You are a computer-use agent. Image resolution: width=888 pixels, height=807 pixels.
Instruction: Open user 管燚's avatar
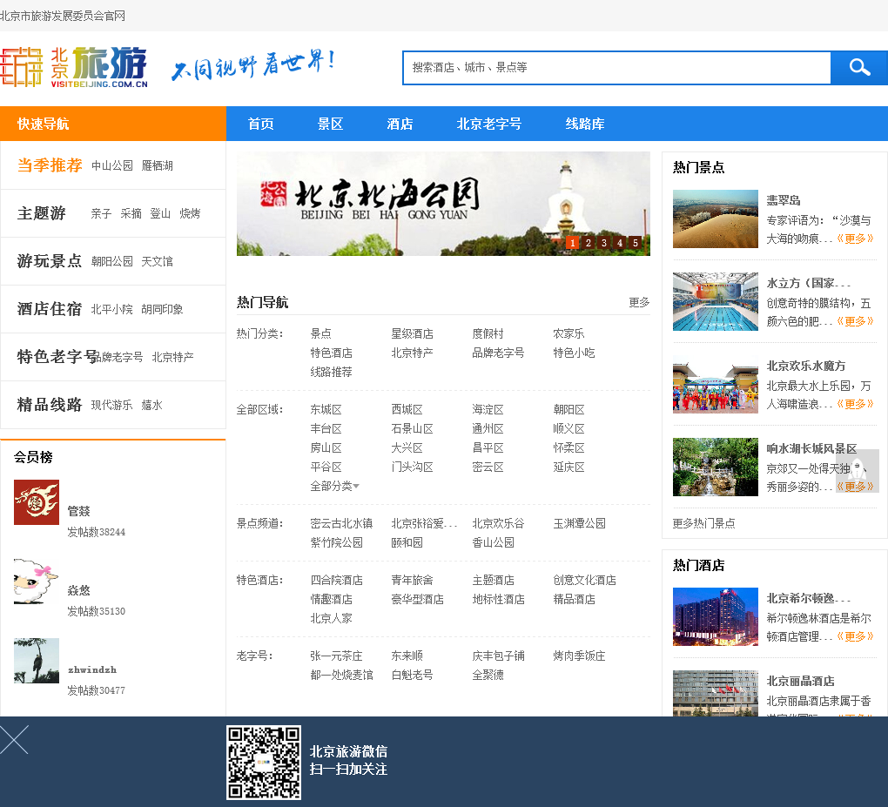[37, 502]
